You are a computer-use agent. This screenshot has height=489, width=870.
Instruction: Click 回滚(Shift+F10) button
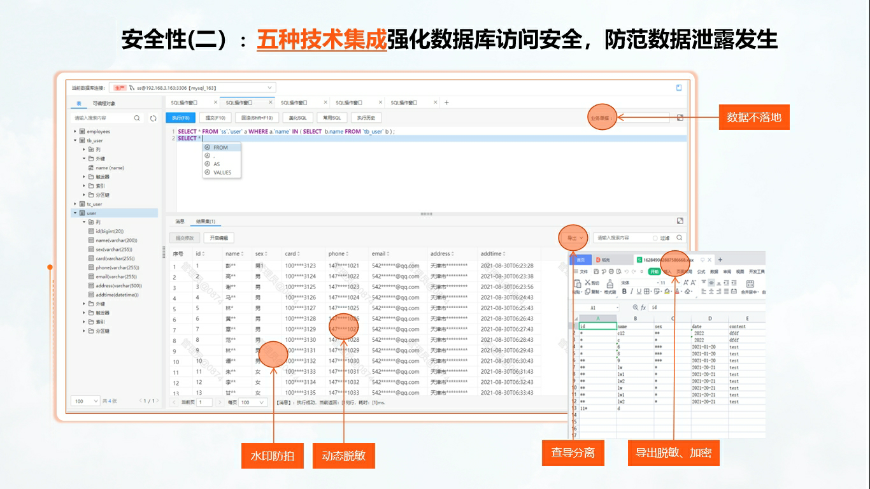[257, 118]
